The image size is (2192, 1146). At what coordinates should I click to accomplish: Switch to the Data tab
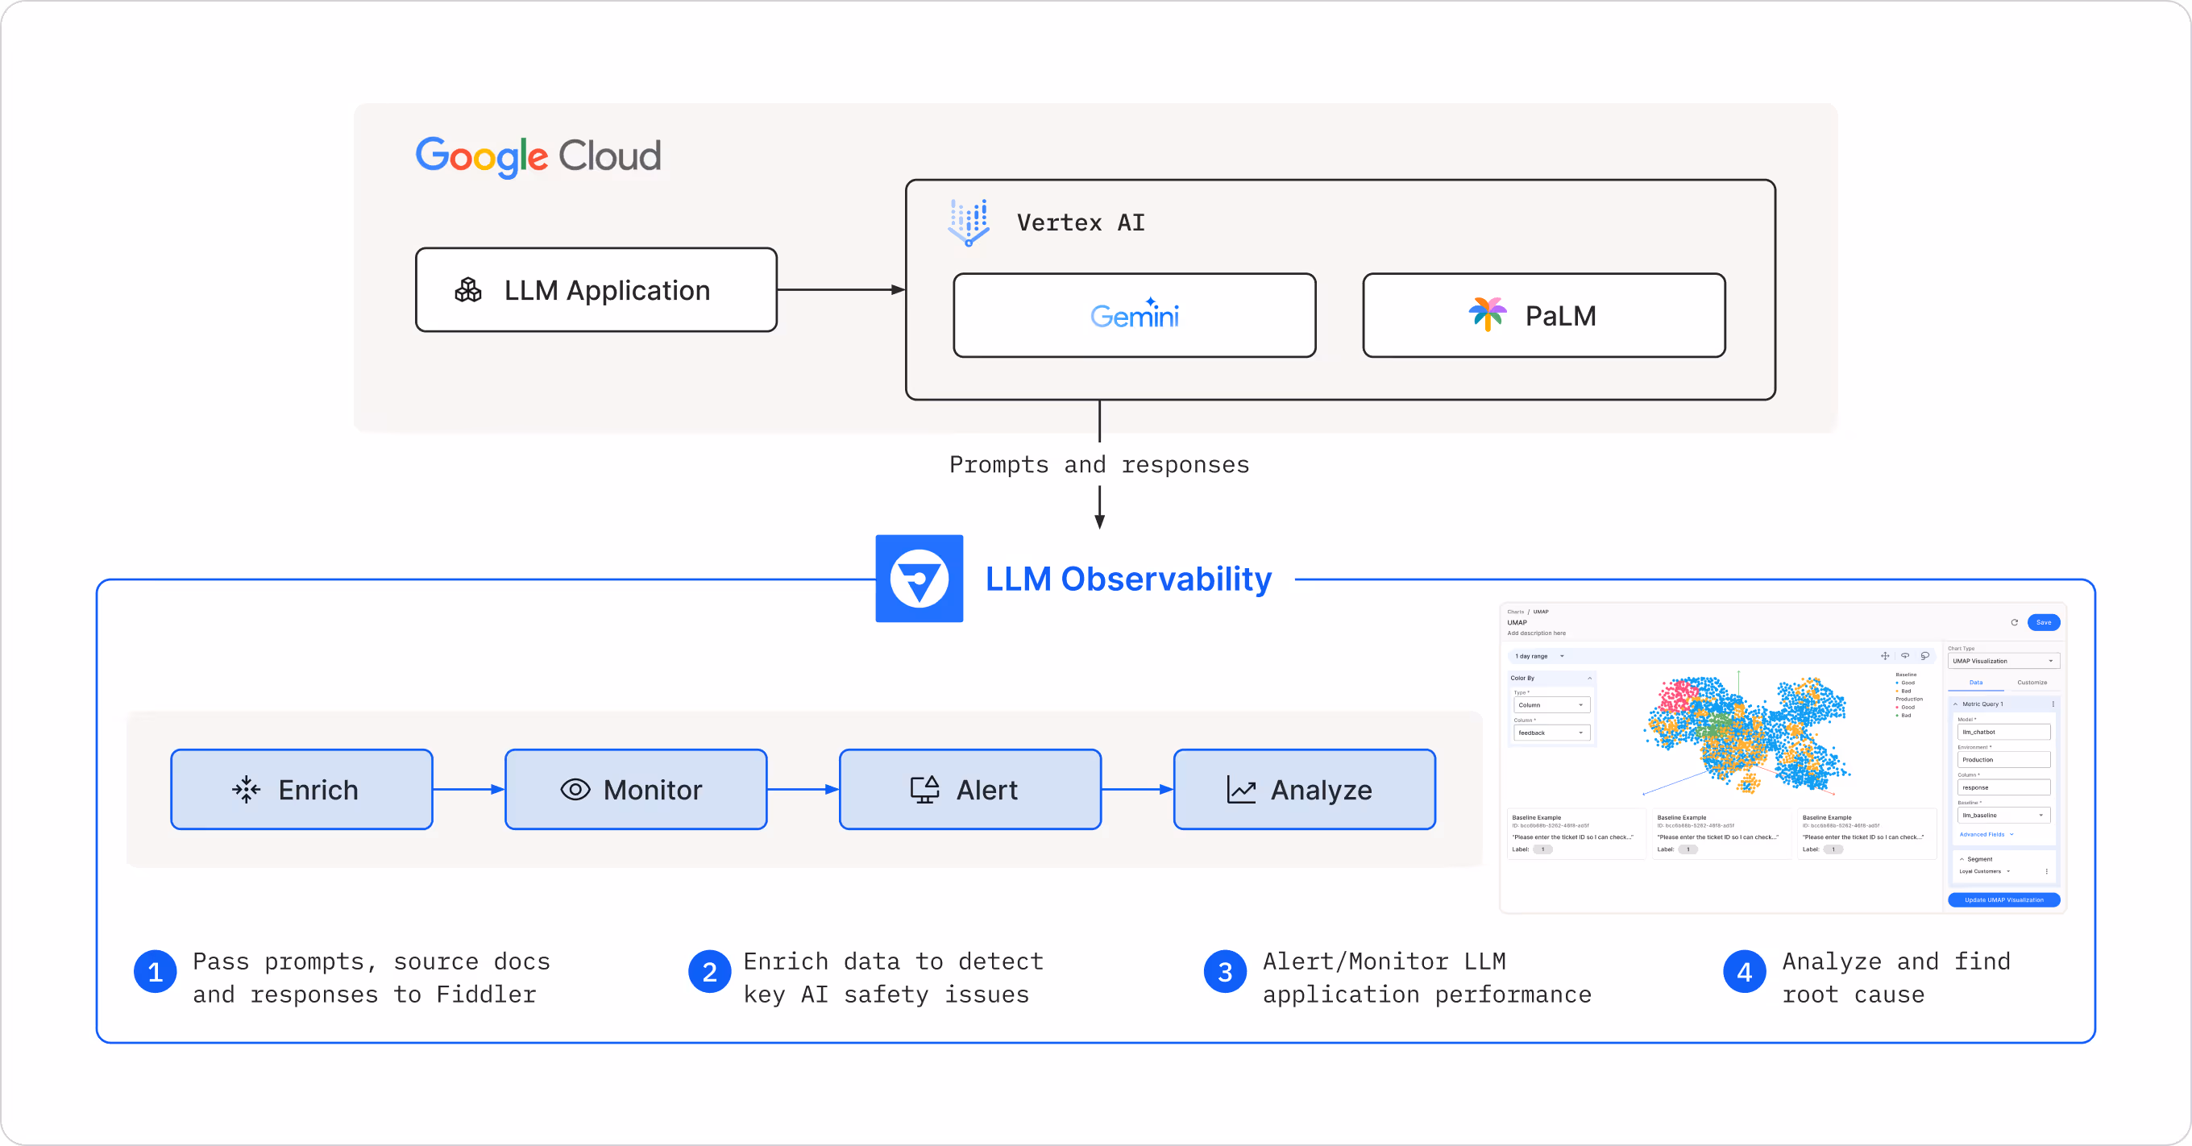(x=1976, y=683)
